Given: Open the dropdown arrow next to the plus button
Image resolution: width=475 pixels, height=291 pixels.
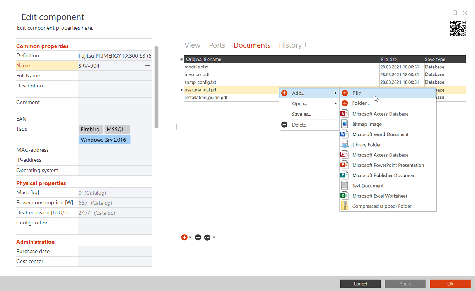Looking at the screenshot, I should click(190, 237).
